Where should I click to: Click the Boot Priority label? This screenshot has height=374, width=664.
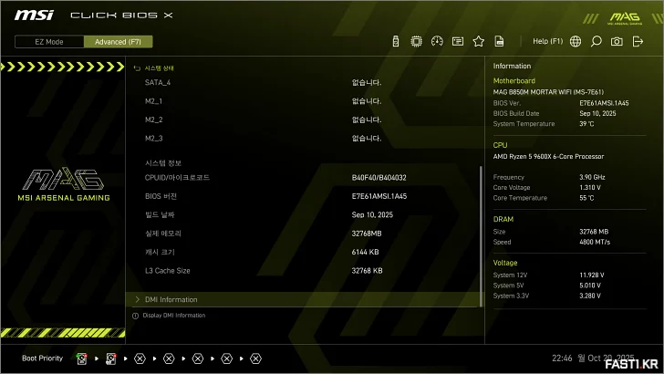point(42,358)
